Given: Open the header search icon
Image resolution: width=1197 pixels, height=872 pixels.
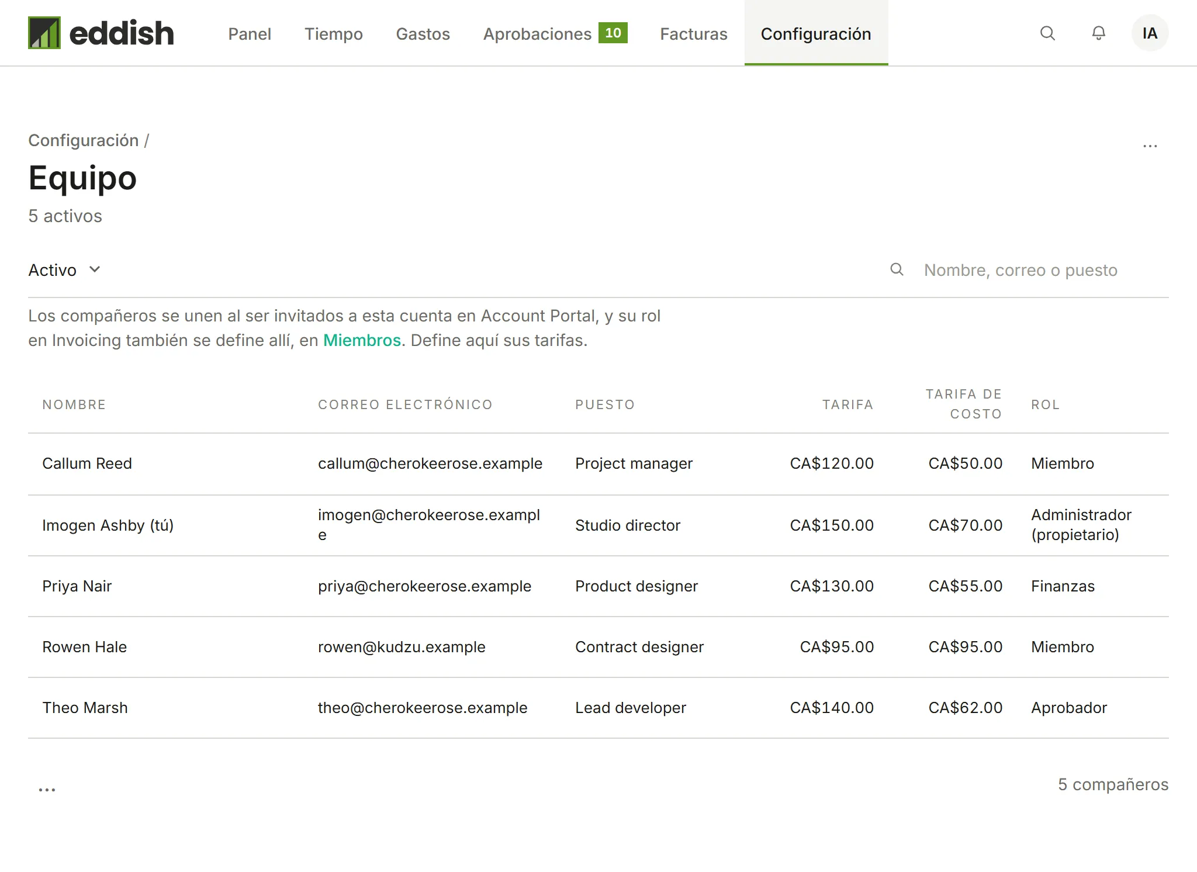Looking at the screenshot, I should [x=1047, y=33].
